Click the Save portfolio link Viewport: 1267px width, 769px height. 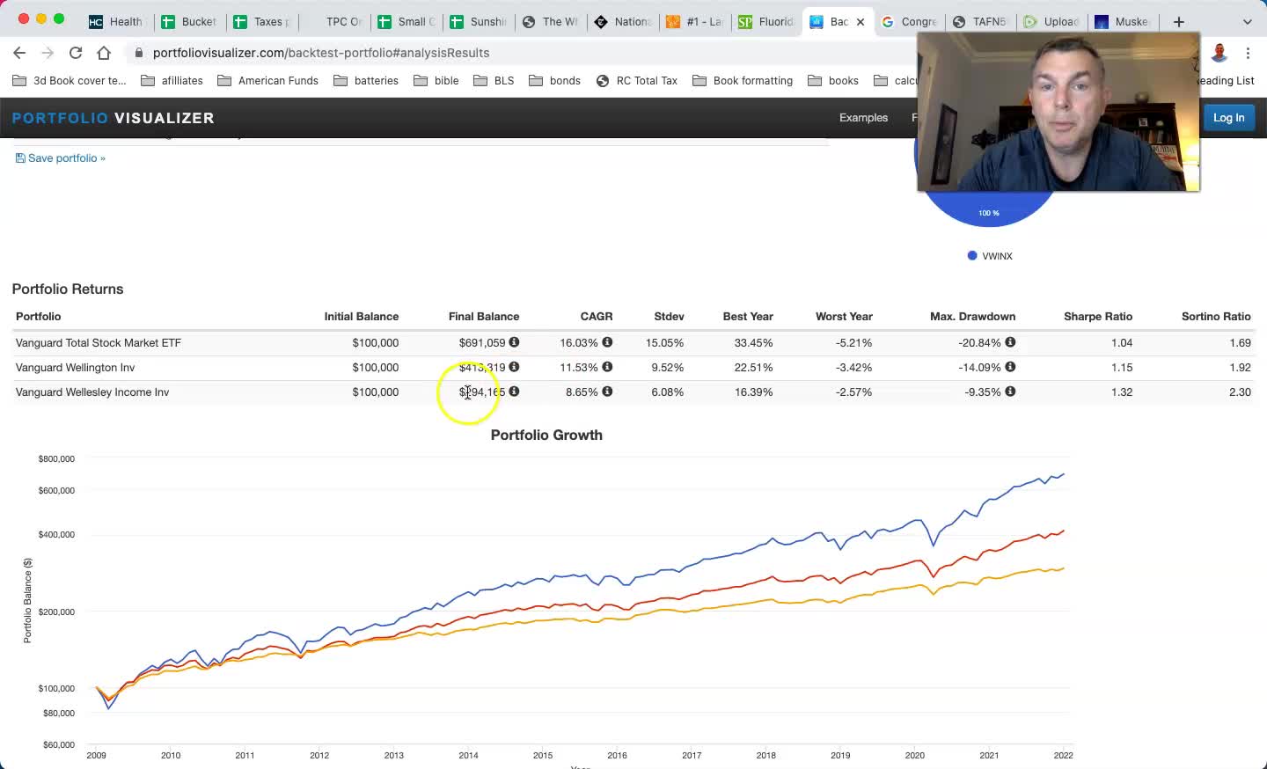click(61, 158)
